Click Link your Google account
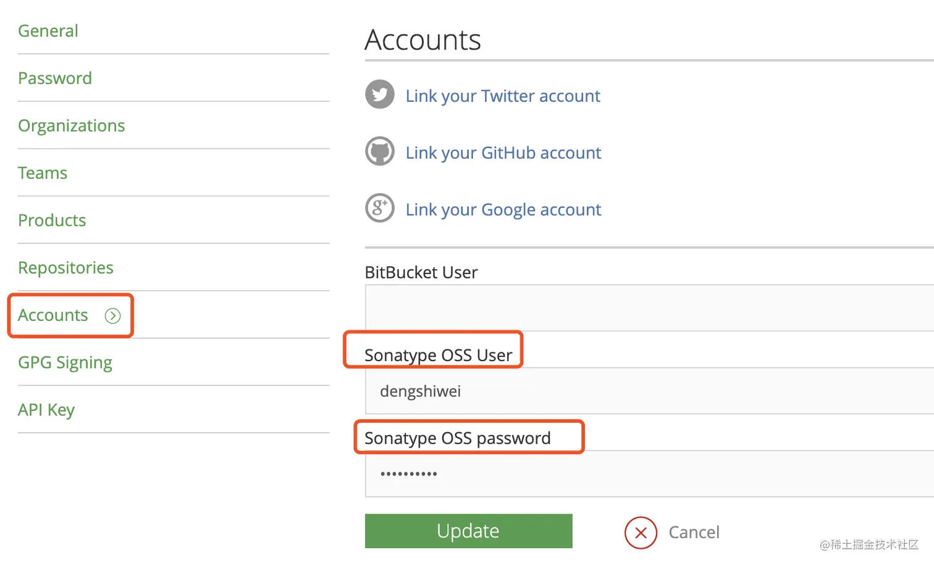The height and width of the screenshot is (566, 934). [503, 210]
